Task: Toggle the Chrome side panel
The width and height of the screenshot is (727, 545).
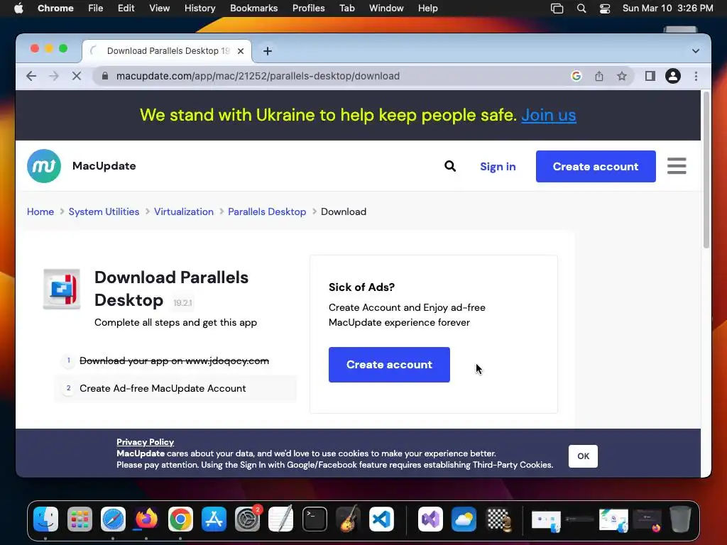Action: [650, 76]
